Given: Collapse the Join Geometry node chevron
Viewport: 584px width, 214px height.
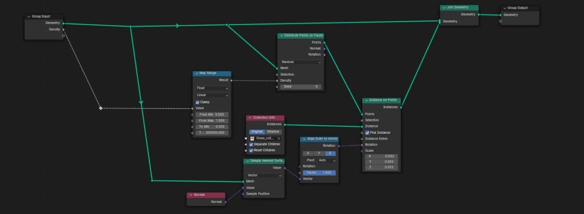Looking at the screenshot, I should (x=444, y=7).
